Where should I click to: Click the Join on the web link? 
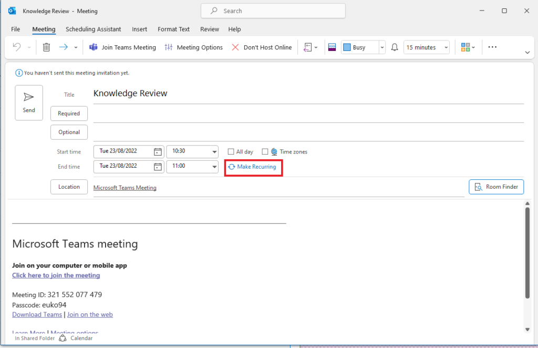[x=90, y=314]
